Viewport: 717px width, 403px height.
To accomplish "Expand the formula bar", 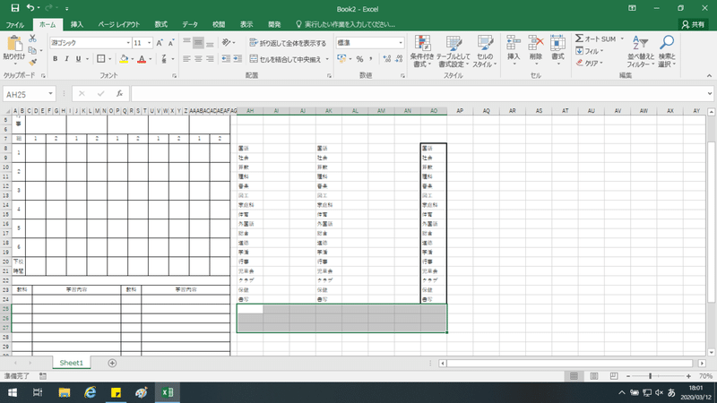I will pyautogui.click(x=709, y=94).
